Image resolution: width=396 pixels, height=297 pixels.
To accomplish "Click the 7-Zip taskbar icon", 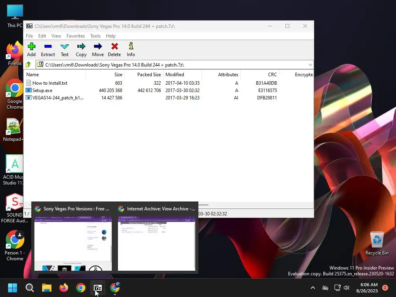I will click(x=98, y=288).
